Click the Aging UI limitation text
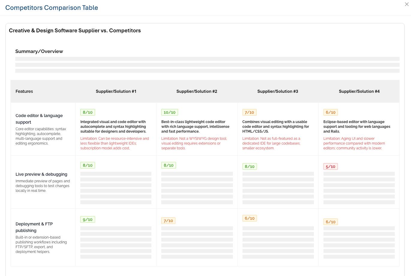This screenshot has width=411, height=276. point(354,143)
